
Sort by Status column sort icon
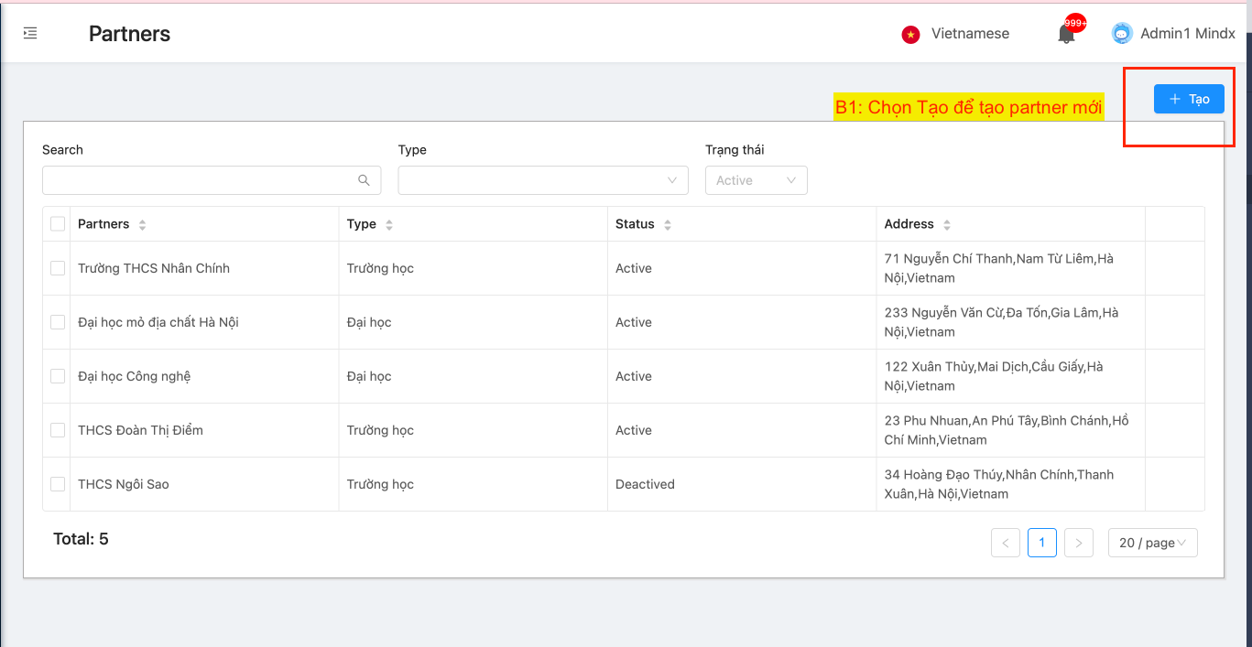pos(668,225)
